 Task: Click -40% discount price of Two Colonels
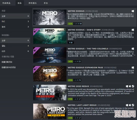coord(75,61)
